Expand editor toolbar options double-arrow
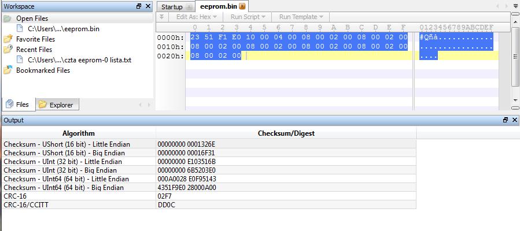 pos(161,17)
